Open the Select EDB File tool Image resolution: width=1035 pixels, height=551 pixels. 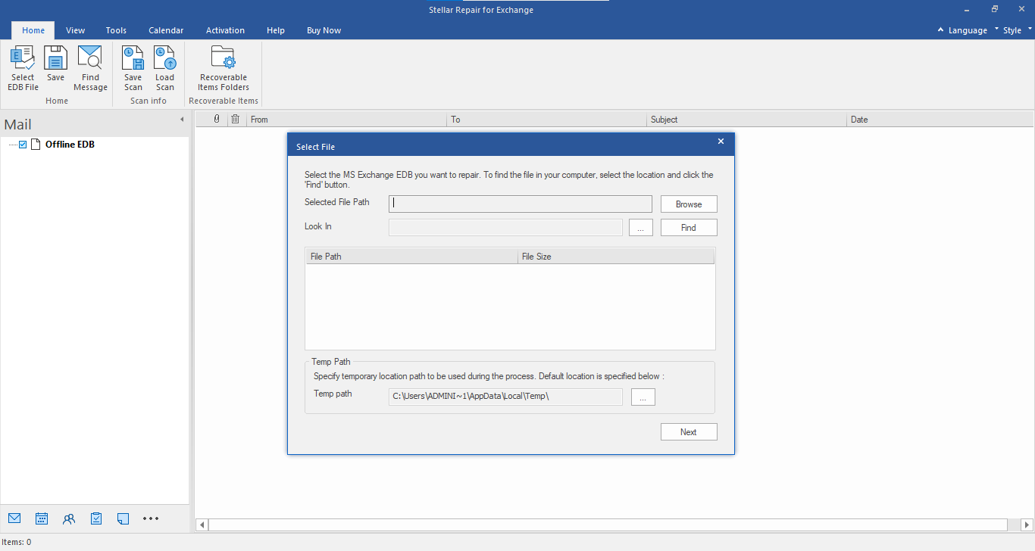pyautogui.click(x=23, y=69)
